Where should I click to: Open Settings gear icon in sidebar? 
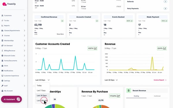pos(2,81)
